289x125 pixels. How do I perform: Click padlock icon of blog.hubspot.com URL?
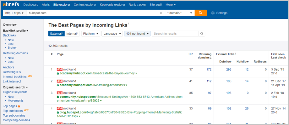(58, 112)
